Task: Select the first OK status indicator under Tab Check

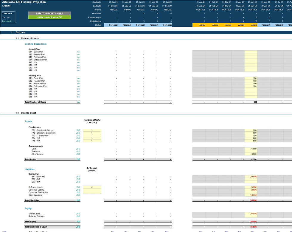Action: coord(4,17)
